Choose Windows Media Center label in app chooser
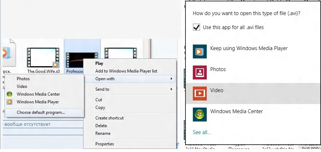The width and height of the screenshot is (321, 152). (236, 111)
